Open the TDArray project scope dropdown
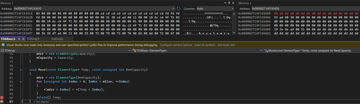The image size is (360, 104). click(129, 51)
